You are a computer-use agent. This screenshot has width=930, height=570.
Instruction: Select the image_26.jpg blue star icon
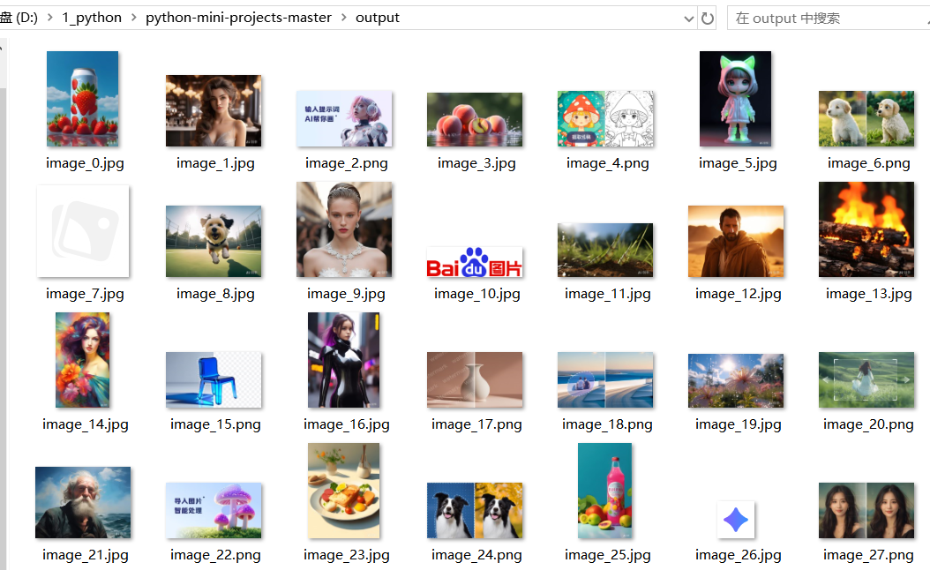736,520
